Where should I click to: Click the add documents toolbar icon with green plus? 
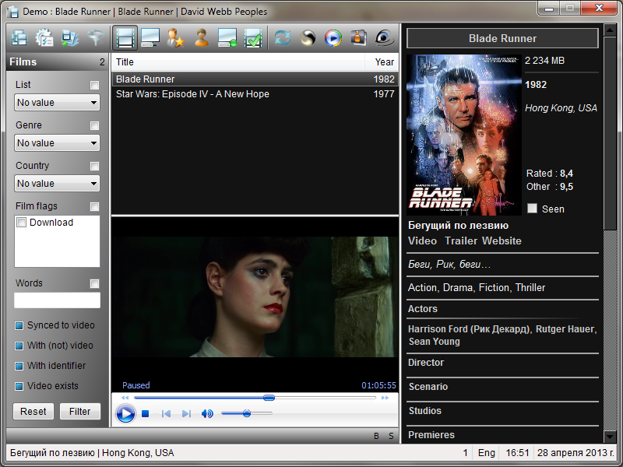click(x=70, y=38)
